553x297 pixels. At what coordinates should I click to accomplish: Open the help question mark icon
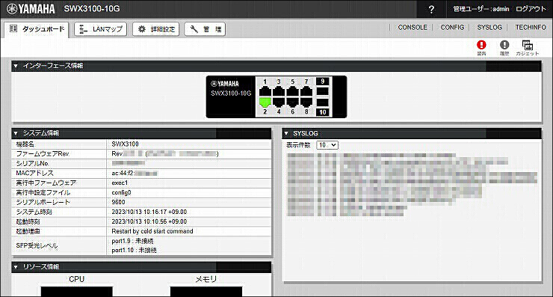(x=431, y=9)
